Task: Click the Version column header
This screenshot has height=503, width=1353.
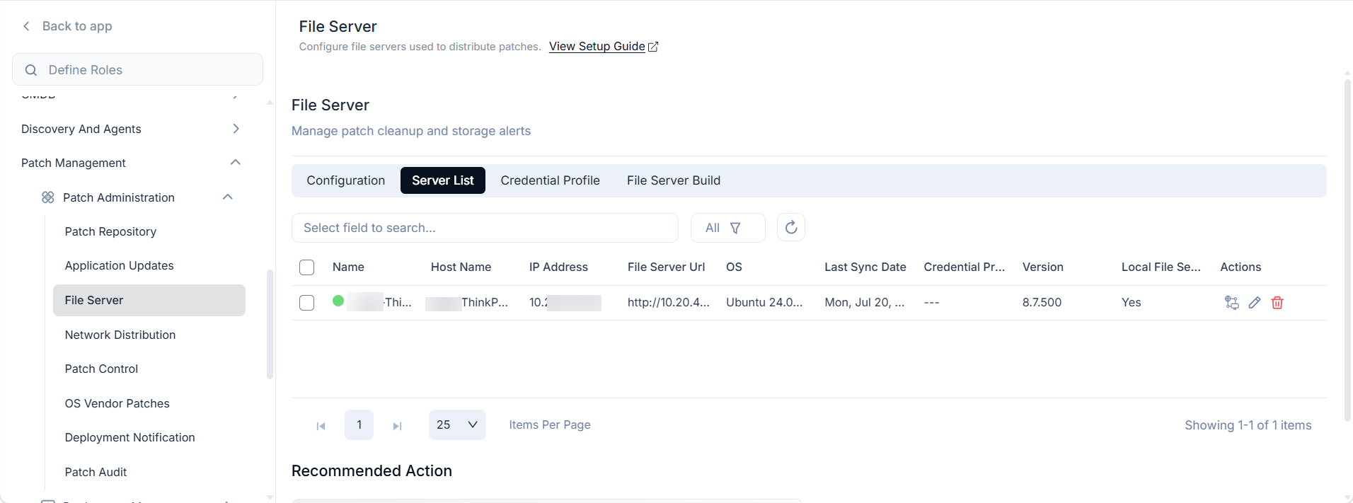Action: tap(1042, 267)
